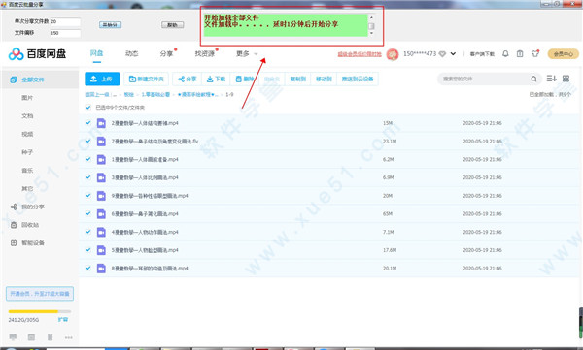Screen dimensions: 583x350
Task: Click the expand capacity (扩容) link
Action: click(63, 319)
